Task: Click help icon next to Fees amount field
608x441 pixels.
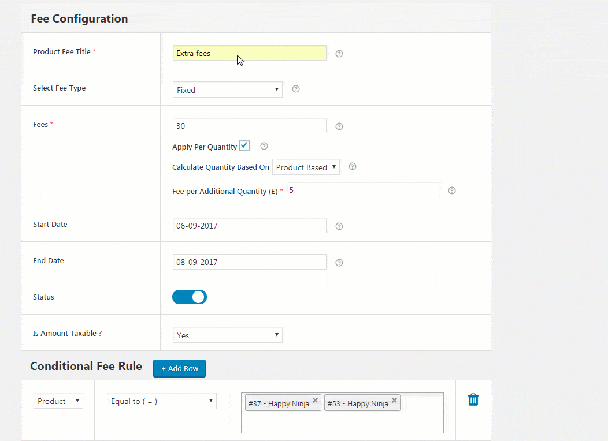Action: pos(339,126)
